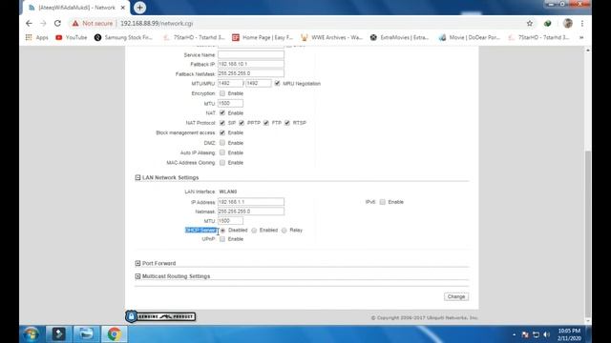Toggle the FTP NAT protocol checkbox
The width and height of the screenshot is (611, 343).
(x=266, y=123)
